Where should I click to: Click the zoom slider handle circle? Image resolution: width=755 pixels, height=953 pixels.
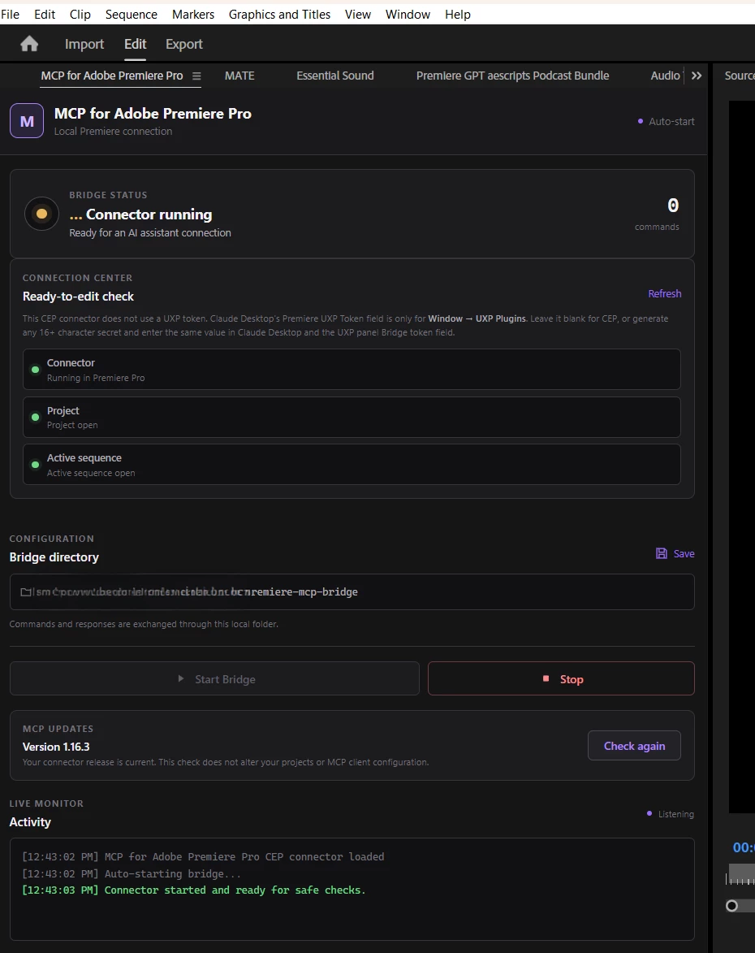[732, 906]
